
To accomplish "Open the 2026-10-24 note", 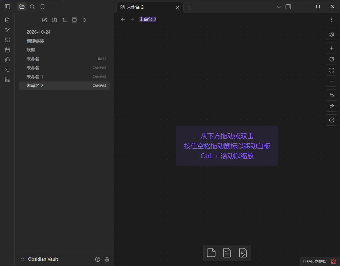I will [x=64, y=32].
